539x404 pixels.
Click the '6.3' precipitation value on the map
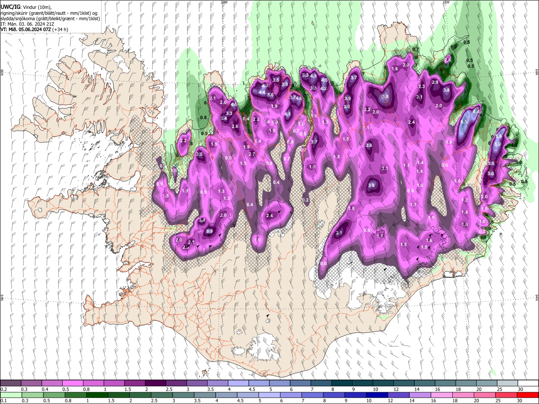point(464,122)
